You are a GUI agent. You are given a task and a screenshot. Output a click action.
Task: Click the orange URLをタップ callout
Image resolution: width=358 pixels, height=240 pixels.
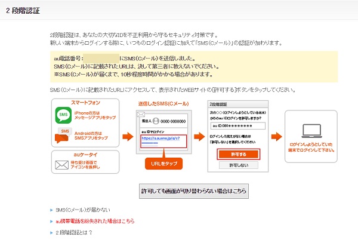point(163,164)
